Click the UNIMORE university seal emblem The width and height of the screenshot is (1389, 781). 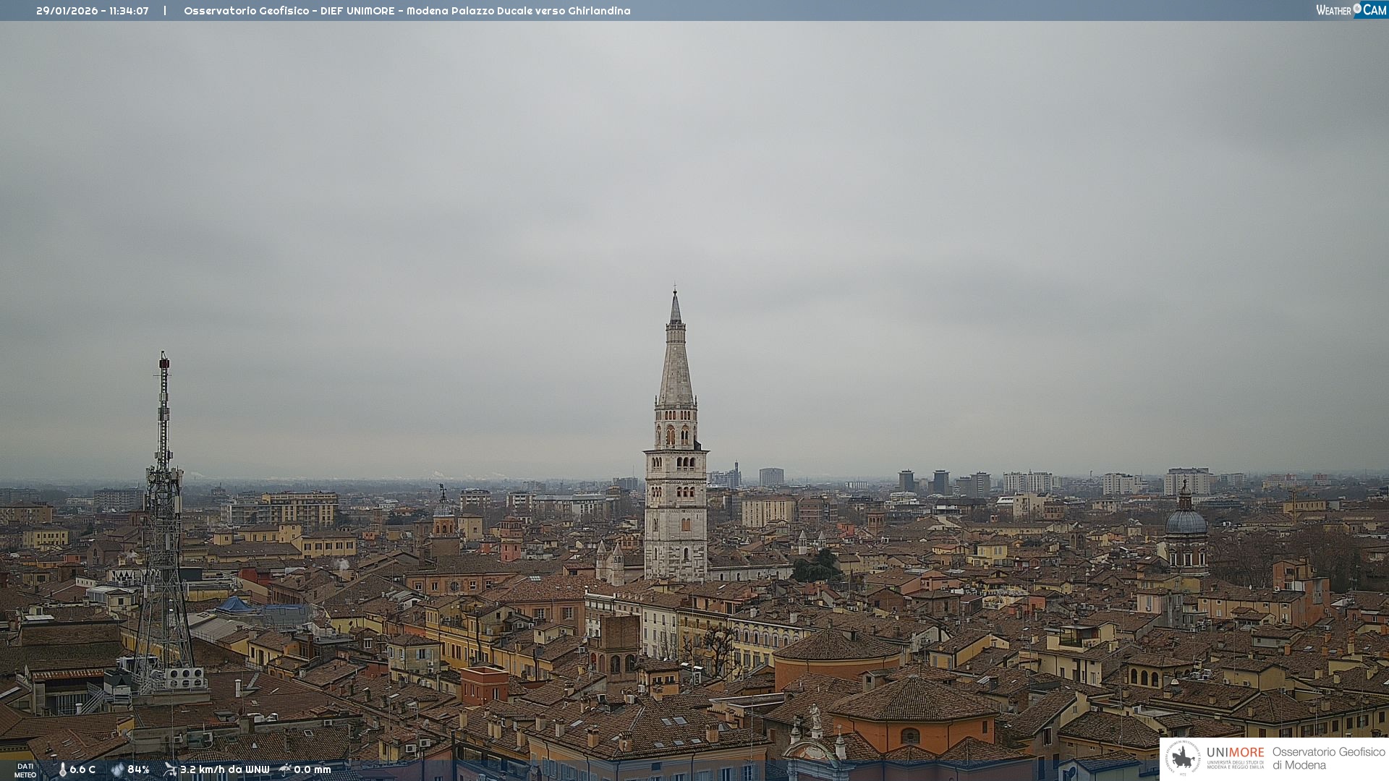tap(1183, 758)
